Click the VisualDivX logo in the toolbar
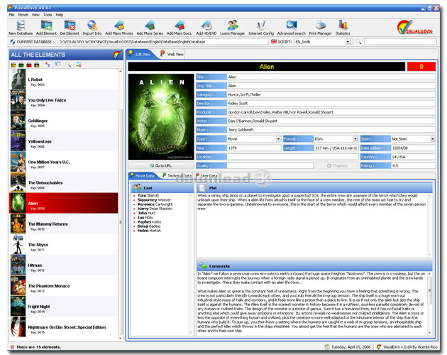Screen dimensions: 447x355 (415, 28)
